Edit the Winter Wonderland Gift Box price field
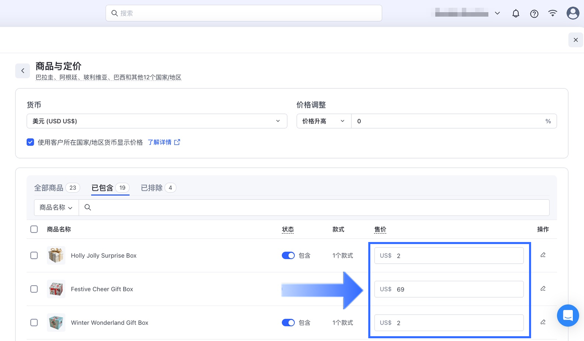 [449, 322]
